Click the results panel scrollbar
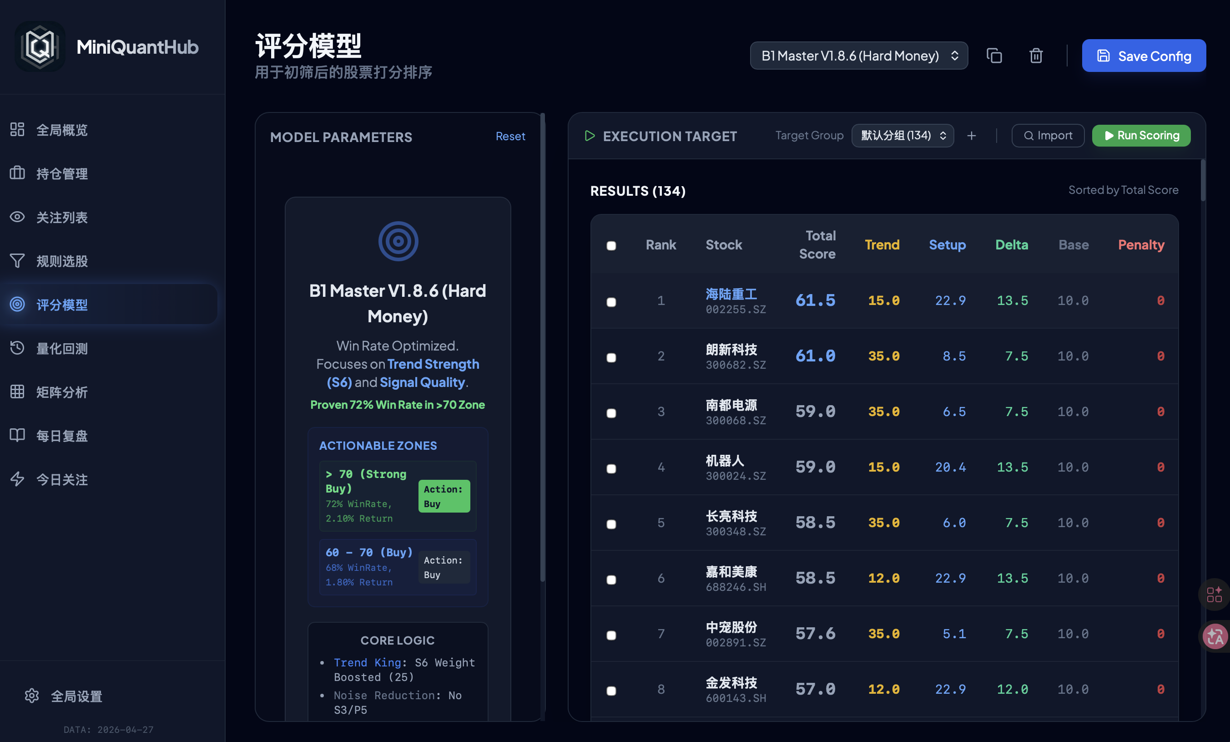 [1203, 180]
